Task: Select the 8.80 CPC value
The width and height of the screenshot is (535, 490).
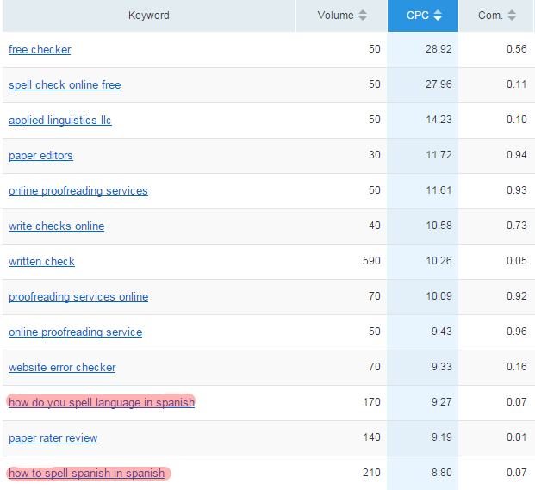Action: pos(441,473)
